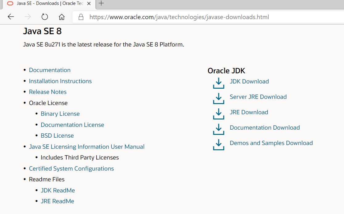The height and width of the screenshot is (214, 344).
Task: Click the download icon beside Server JRE Download
Action: 218,98
